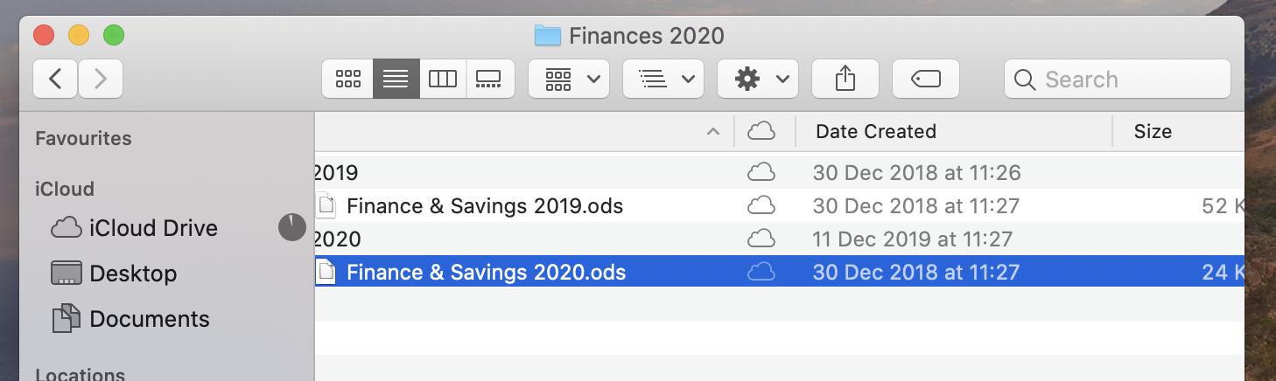Click iCloud Drive sync progress indicator
Image resolution: width=1276 pixels, height=381 pixels.
pos(292,228)
